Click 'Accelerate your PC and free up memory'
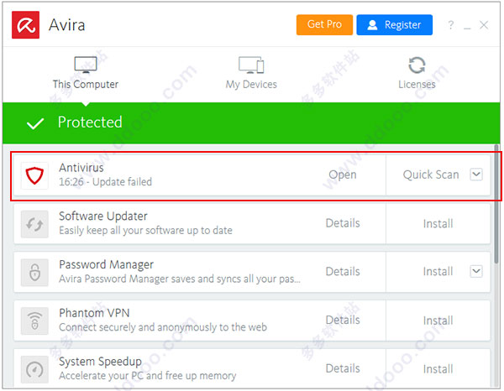The height and width of the screenshot is (391, 504). pos(148,376)
